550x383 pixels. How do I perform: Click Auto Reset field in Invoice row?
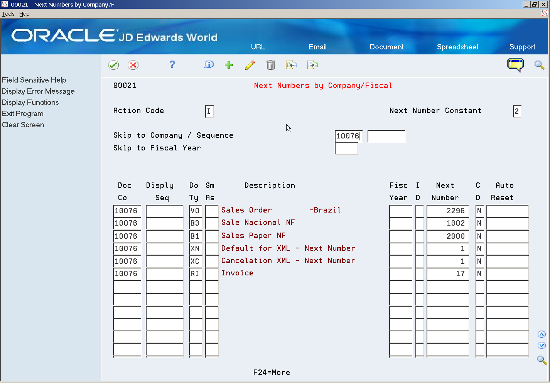(x=508, y=274)
